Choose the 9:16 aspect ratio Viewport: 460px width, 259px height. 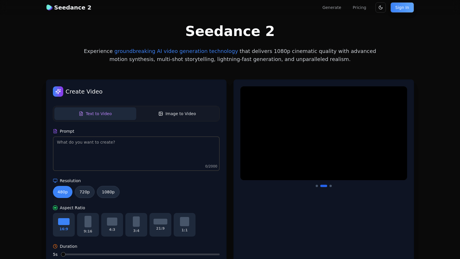(x=88, y=225)
